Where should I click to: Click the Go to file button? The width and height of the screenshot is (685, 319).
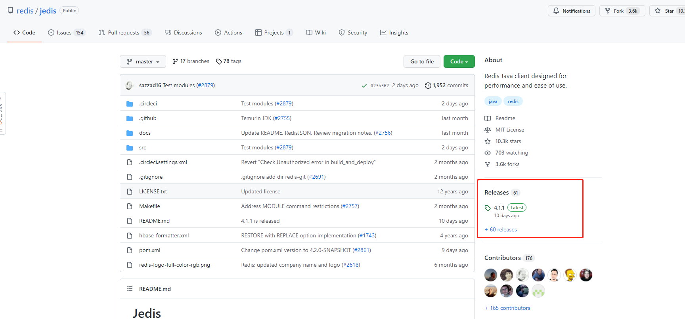422,61
